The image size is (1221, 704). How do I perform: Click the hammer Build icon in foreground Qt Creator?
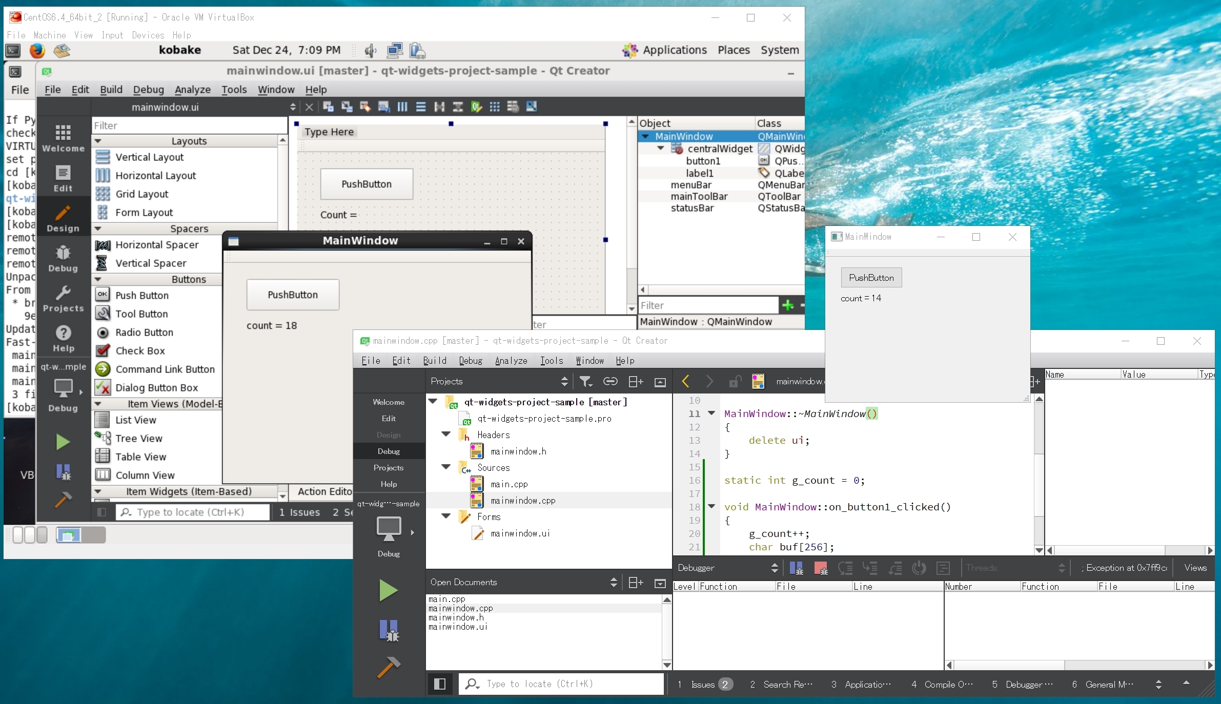click(388, 668)
